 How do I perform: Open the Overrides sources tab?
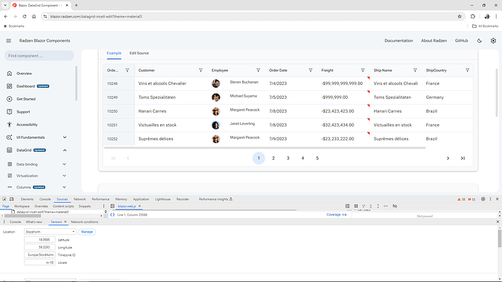tap(41, 206)
